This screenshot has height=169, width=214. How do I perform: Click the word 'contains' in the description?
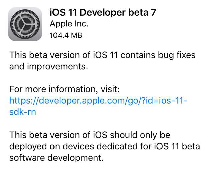[138, 55]
